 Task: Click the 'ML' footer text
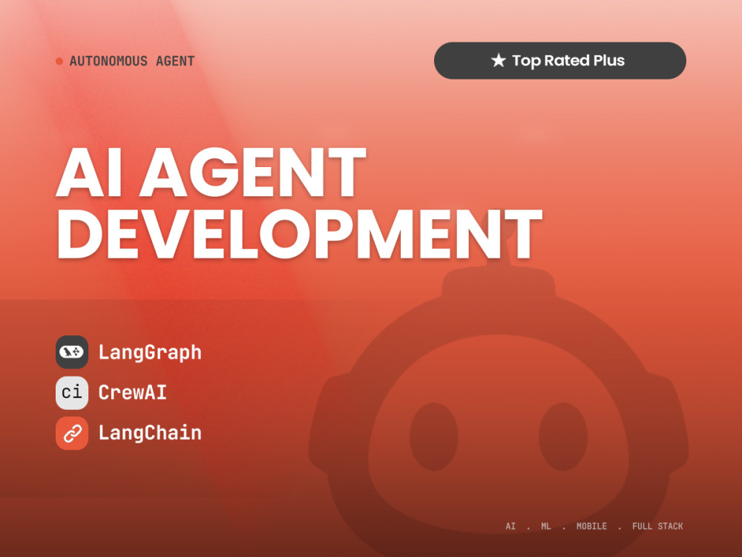[546, 527]
